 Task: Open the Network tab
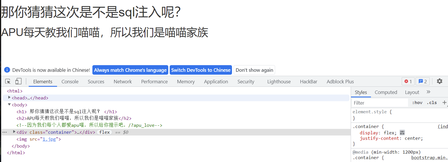tap(123, 82)
